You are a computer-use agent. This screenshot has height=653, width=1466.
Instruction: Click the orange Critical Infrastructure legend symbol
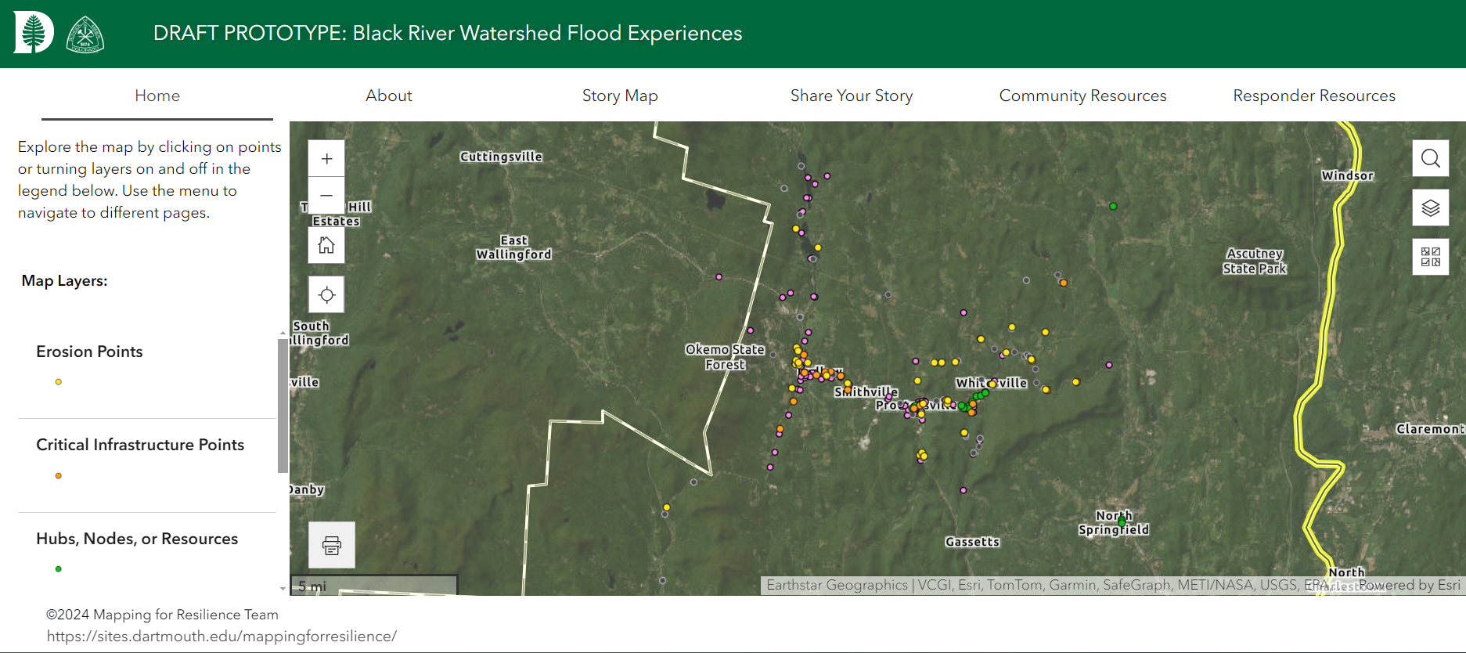(59, 476)
